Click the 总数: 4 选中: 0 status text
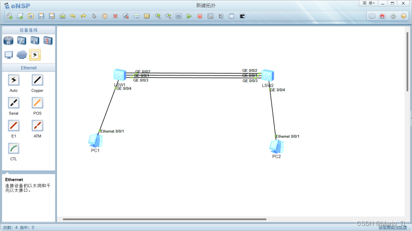This screenshot has height=231, width=412. point(19,228)
